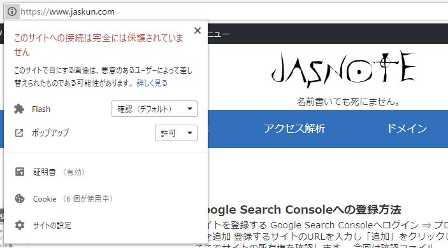
Task: Open the Flash permission dropdown
Action: point(154,109)
